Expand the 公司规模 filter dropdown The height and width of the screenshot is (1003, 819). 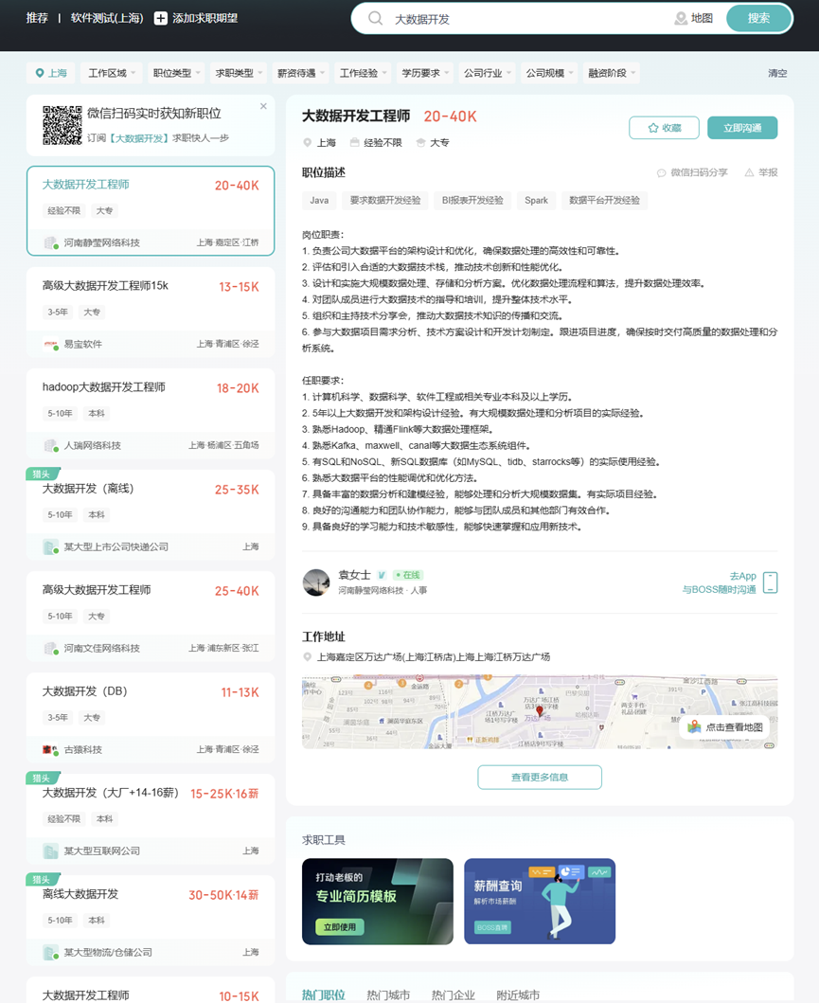pos(548,73)
